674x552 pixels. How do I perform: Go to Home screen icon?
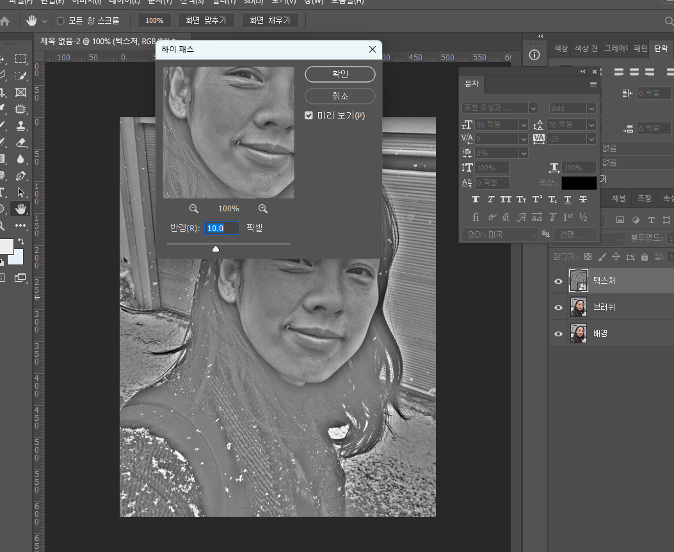point(4,21)
